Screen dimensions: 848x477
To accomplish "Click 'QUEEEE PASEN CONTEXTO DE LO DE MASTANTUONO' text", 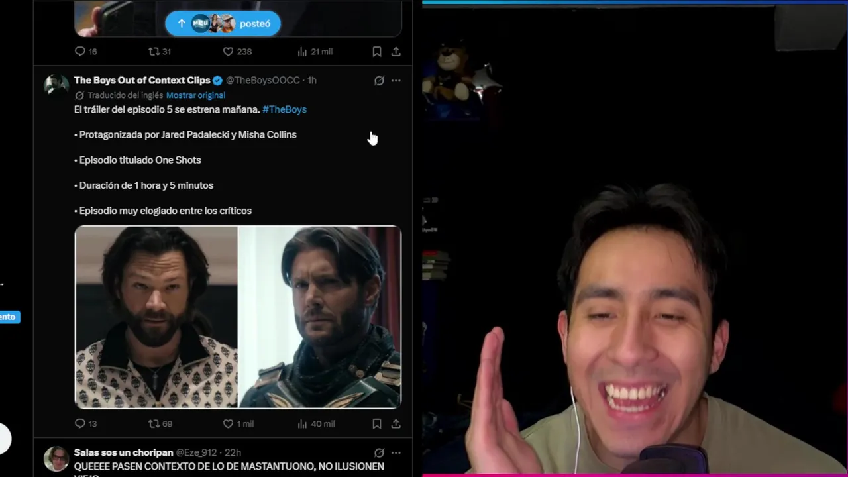I will tap(191, 466).
